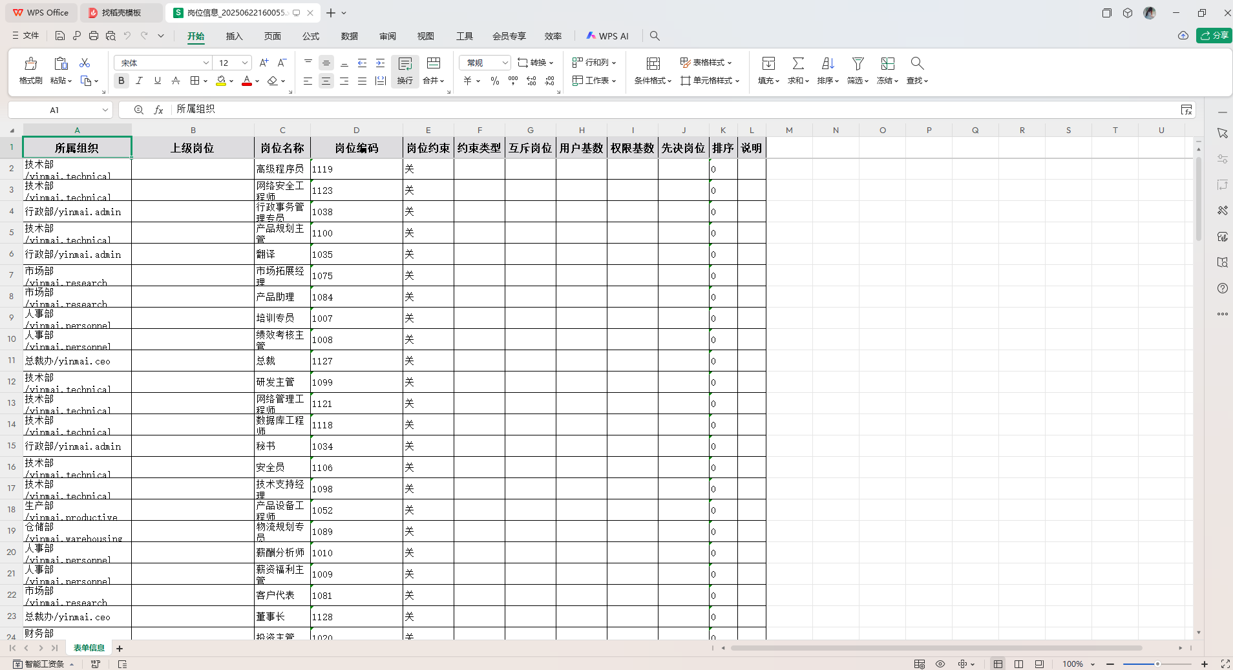Open the font name dropdown

click(205, 63)
